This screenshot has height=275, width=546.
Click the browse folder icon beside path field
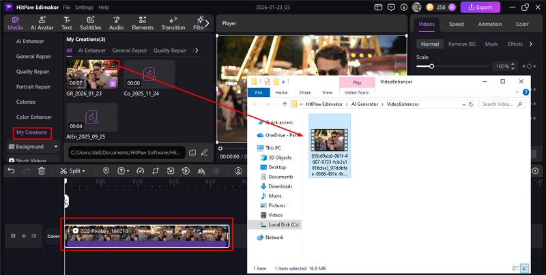192,152
